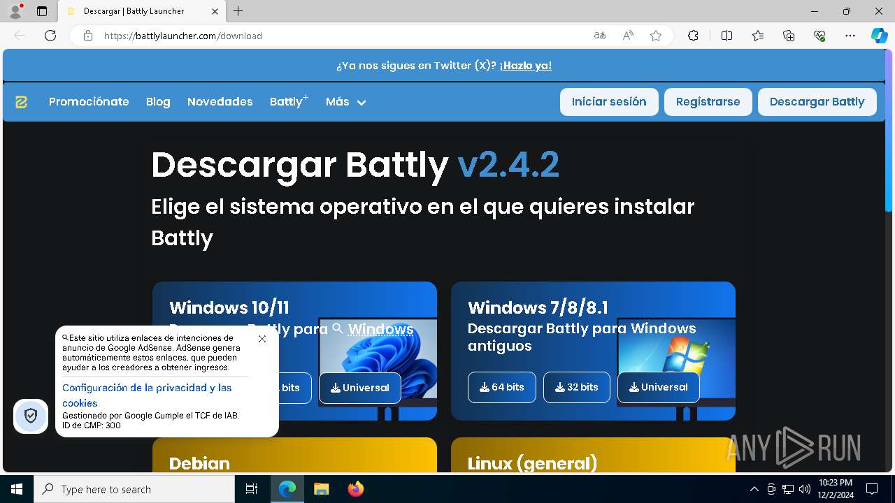Open the Battly+ nav item
This screenshot has height=503, width=895.
pyautogui.click(x=289, y=102)
